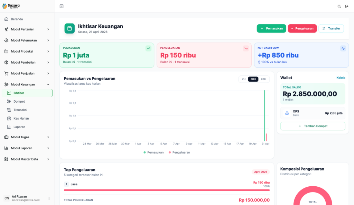Click Modul Produksi factory icon
This screenshot has width=354, height=205.
tap(6, 52)
